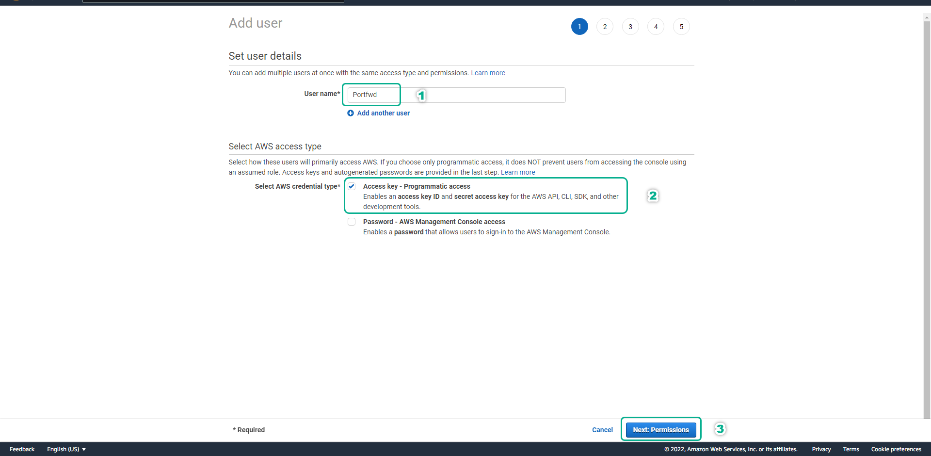Viewport: 931px width, 456px height.
Task: Click the vertical scrollbar on the right
Action: click(x=927, y=218)
